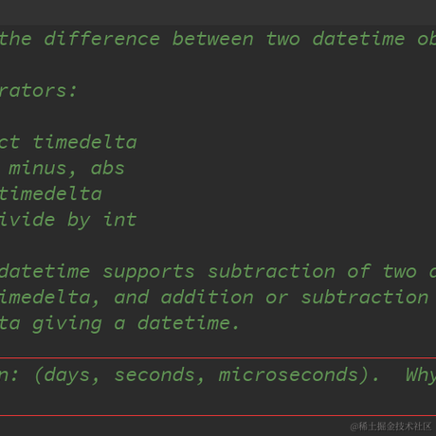Viewport: 436px width, 436px height.
Task: Click "microseconds)." in the highlighted line
Action: [299, 375]
